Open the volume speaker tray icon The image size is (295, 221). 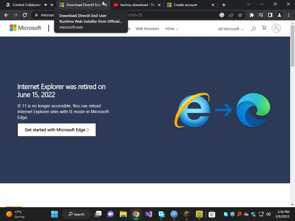(268, 214)
